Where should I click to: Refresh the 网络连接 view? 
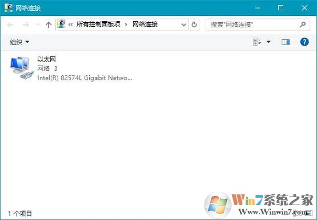[194, 25]
